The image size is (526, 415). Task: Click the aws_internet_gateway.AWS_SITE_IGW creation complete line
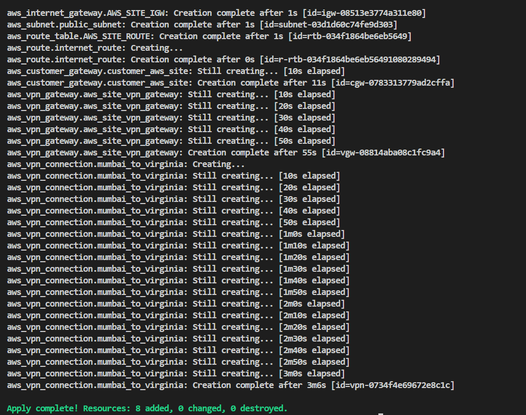tap(216, 13)
